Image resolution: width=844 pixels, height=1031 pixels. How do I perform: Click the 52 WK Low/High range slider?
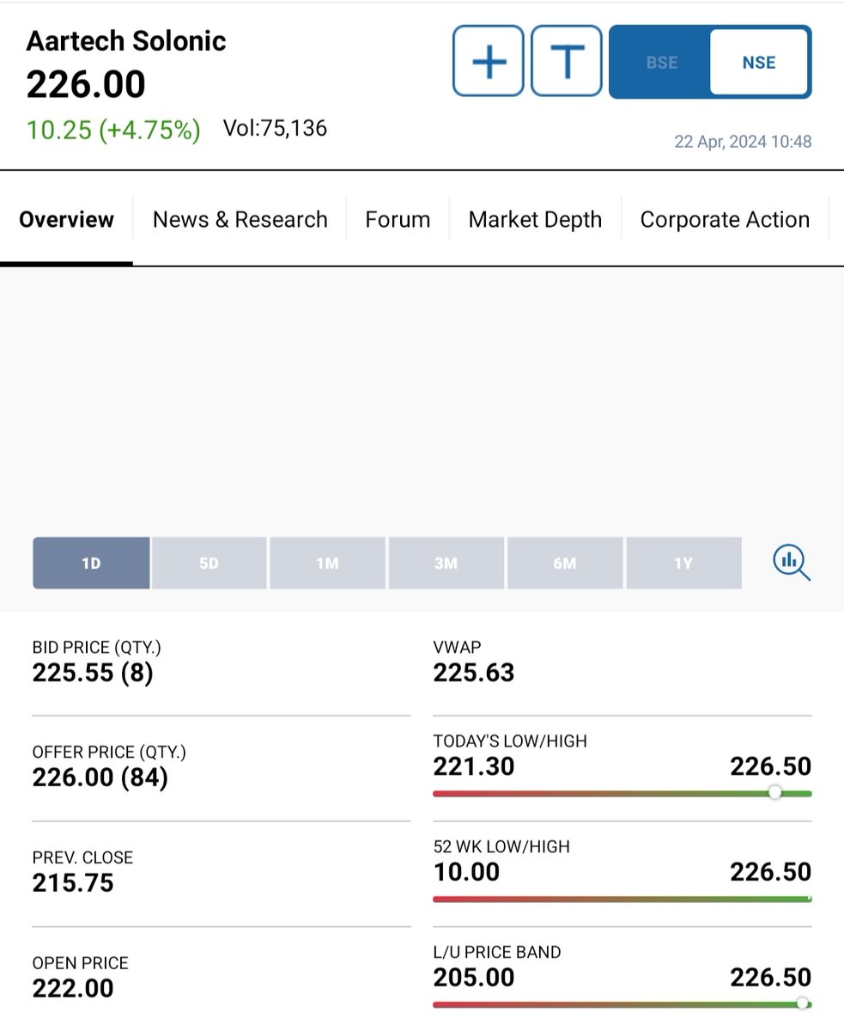622,899
